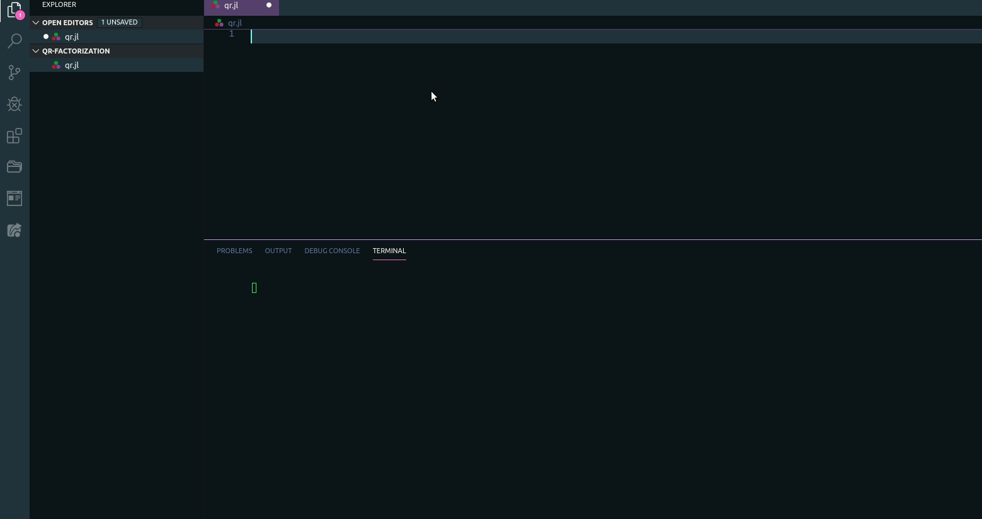
Task: Open the browser preview view in the activity bar
Action: pyautogui.click(x=14, y=198)
